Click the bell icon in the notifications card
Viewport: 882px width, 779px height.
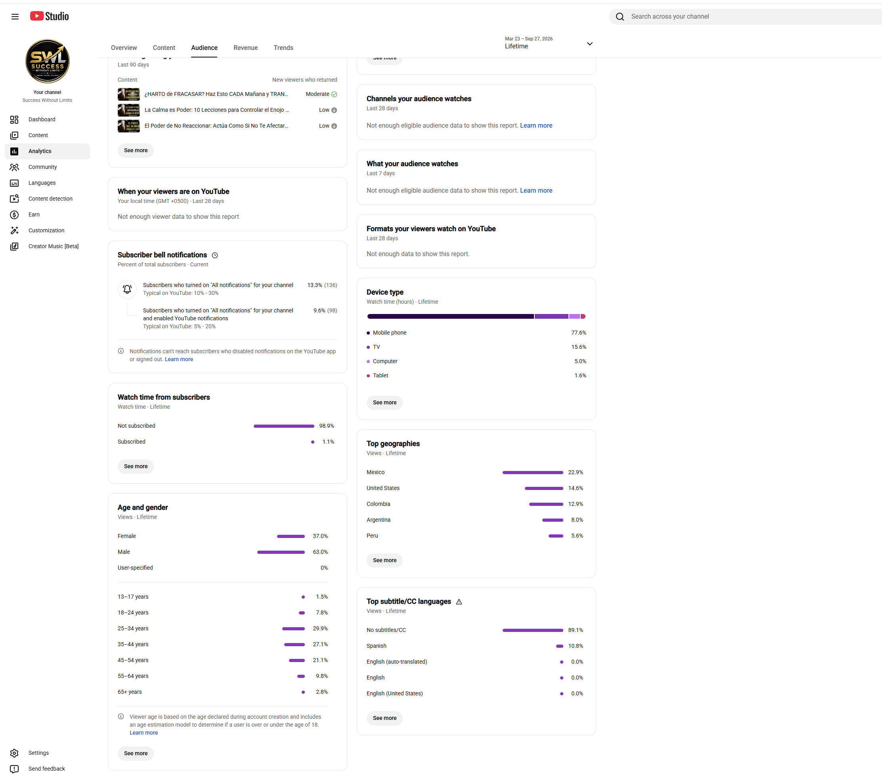click(x=127, y=289)
